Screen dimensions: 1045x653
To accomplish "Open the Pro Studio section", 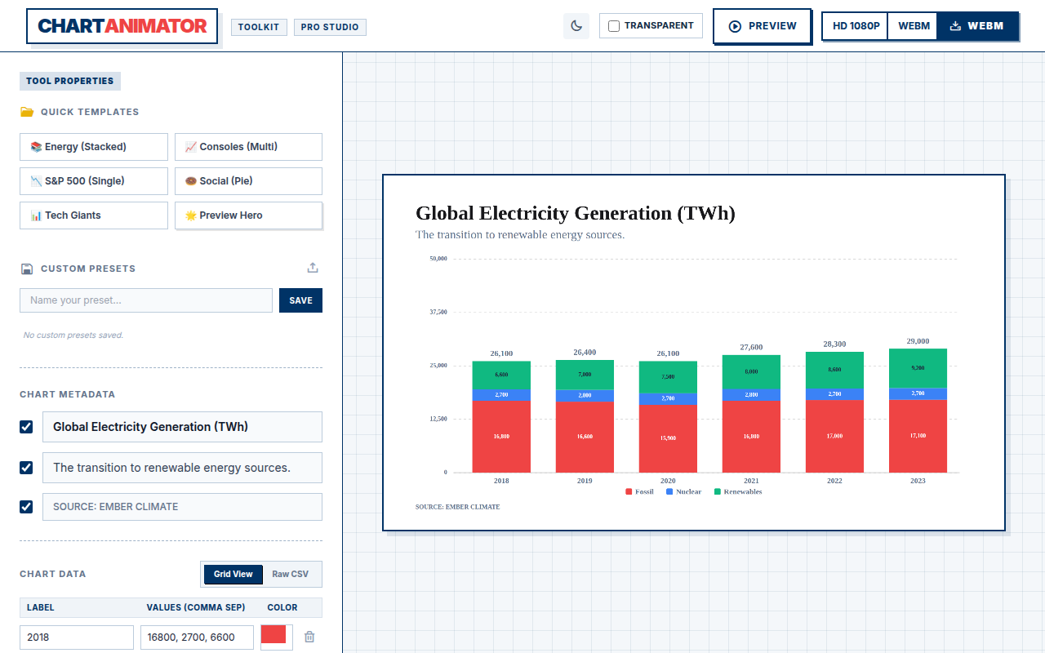I will [x=330, y=27].
